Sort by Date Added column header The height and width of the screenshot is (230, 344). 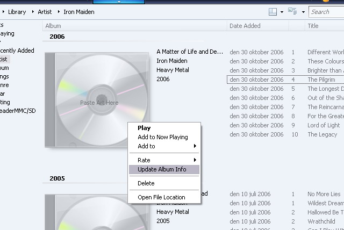(x=258, y=26)
